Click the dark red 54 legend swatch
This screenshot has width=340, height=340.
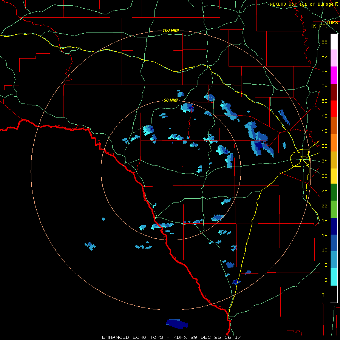point(334,92)
